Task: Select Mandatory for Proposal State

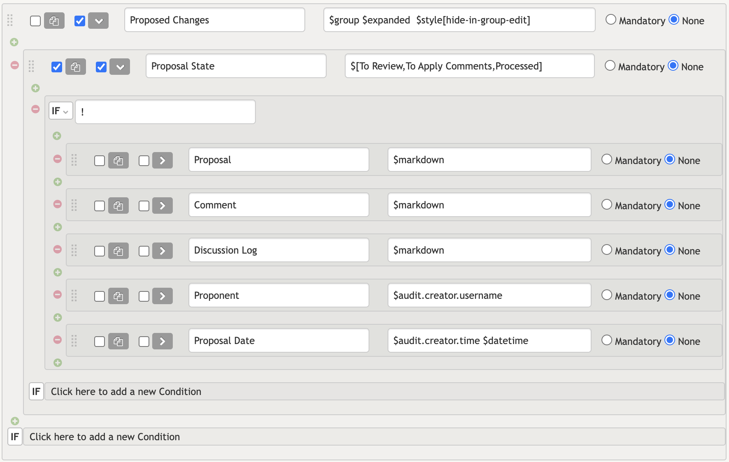Action: 610,65
